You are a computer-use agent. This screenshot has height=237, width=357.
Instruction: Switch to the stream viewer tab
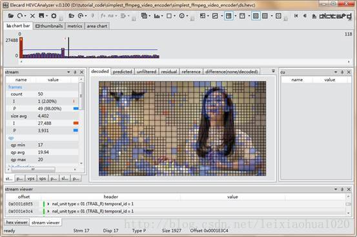point(46,222)
